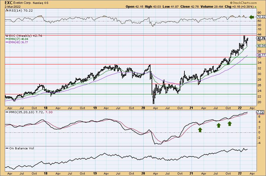Click the purple EMA(43) legend line marker
The height and width of the screenshot is (176, 266).
[7, 42]
